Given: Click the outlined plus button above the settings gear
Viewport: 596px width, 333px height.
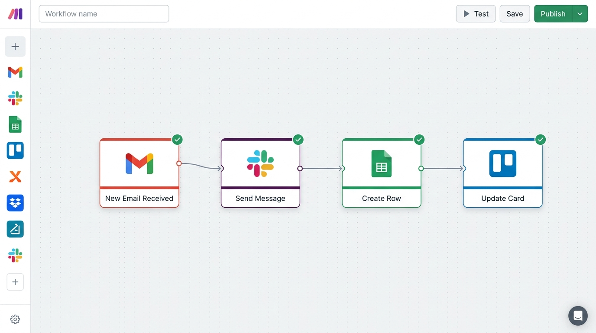Looking at the screenshot, I should pyautogui.click(x=15, y=282).
